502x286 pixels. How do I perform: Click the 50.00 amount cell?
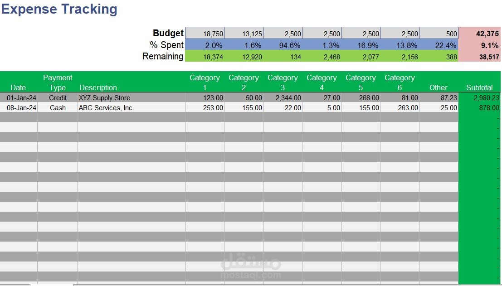pos(244,97)
